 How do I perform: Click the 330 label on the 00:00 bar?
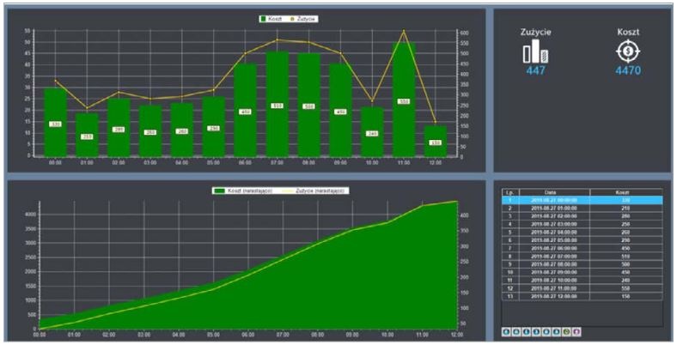[55, 124]
